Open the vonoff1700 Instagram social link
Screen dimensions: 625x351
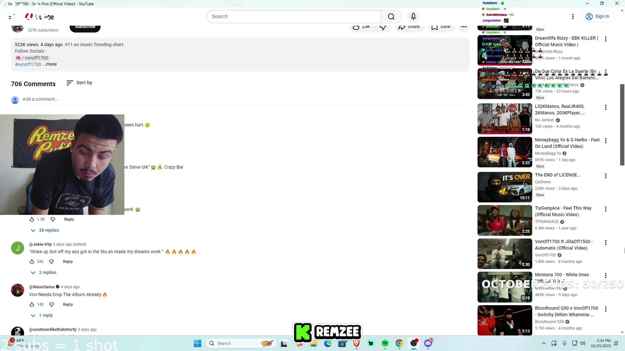point(32,58)
